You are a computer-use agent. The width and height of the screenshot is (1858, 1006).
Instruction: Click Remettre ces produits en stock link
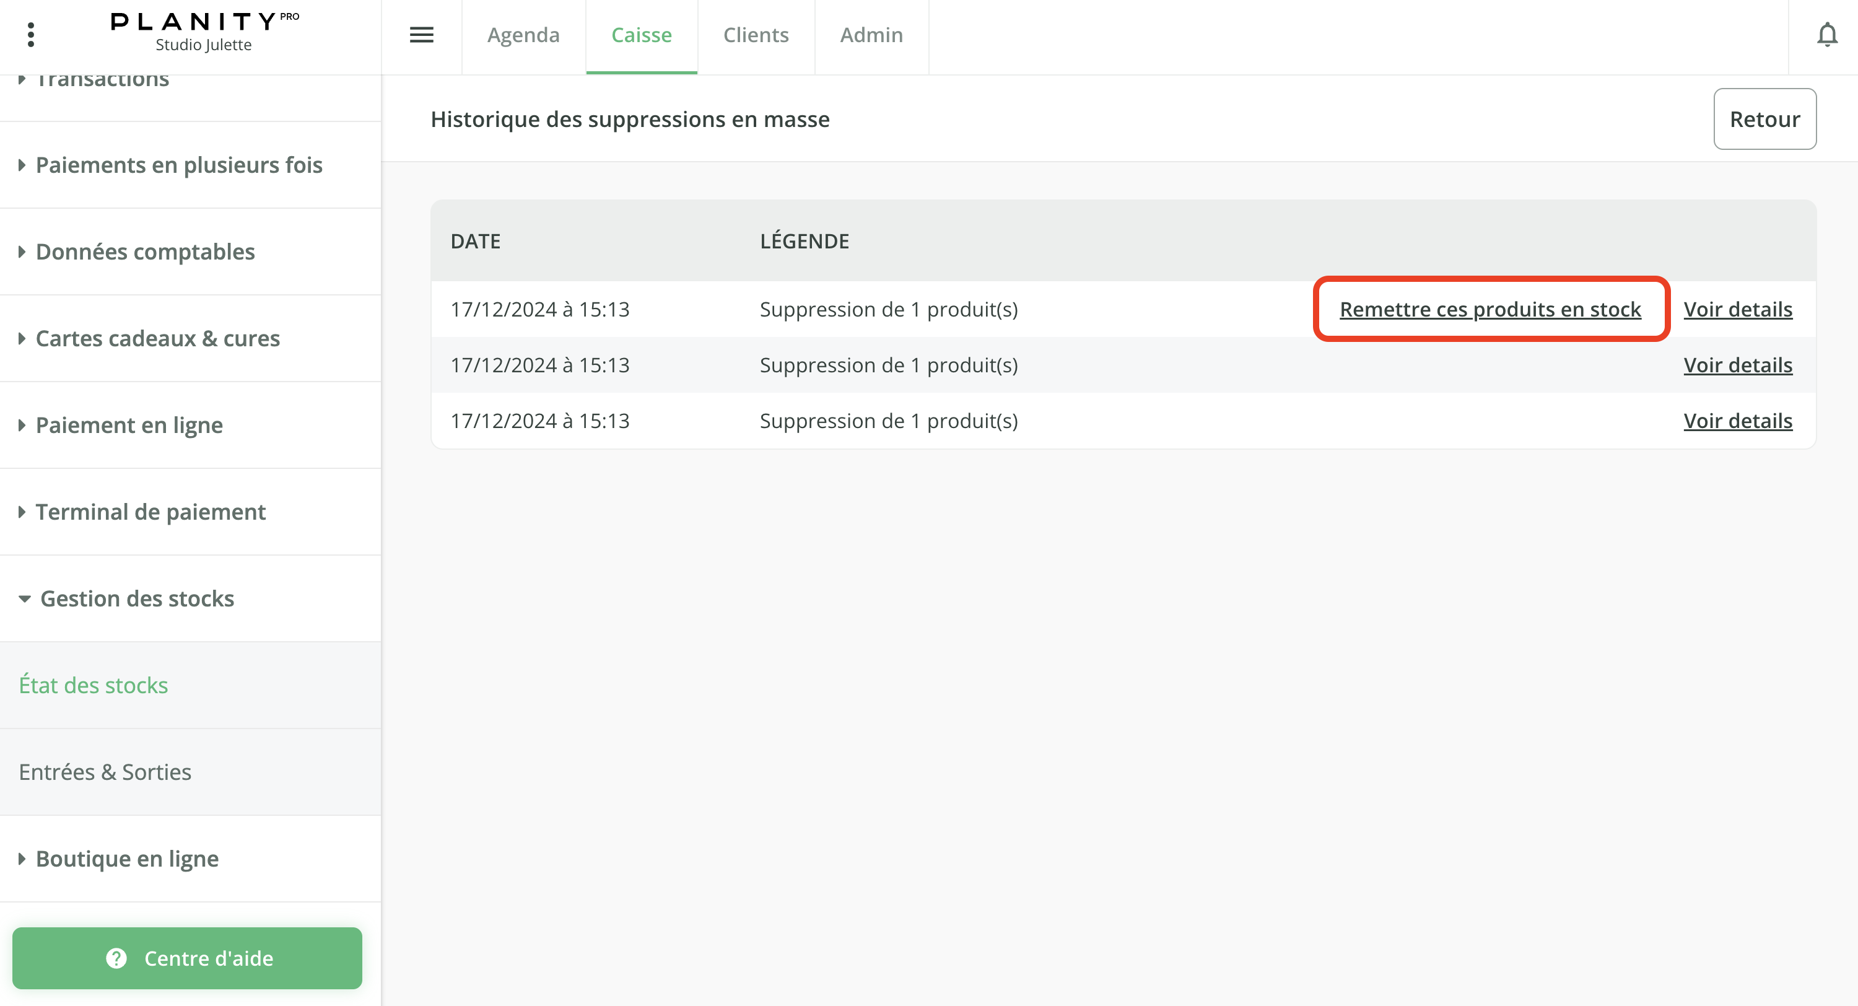coord(1490,310)
